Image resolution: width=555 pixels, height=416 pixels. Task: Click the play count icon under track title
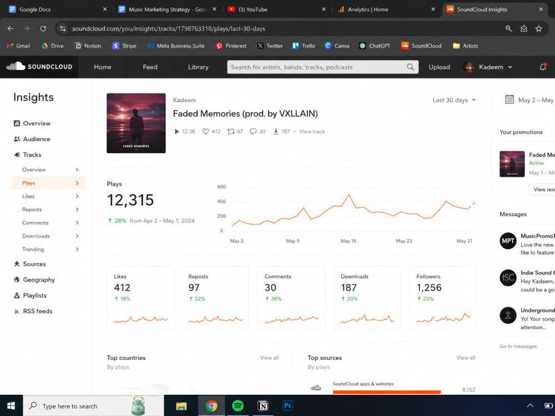click(x=176, y=132)
